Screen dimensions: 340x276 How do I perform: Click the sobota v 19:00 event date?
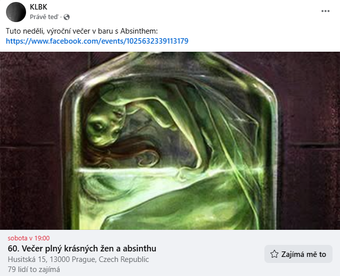point(29,238)
